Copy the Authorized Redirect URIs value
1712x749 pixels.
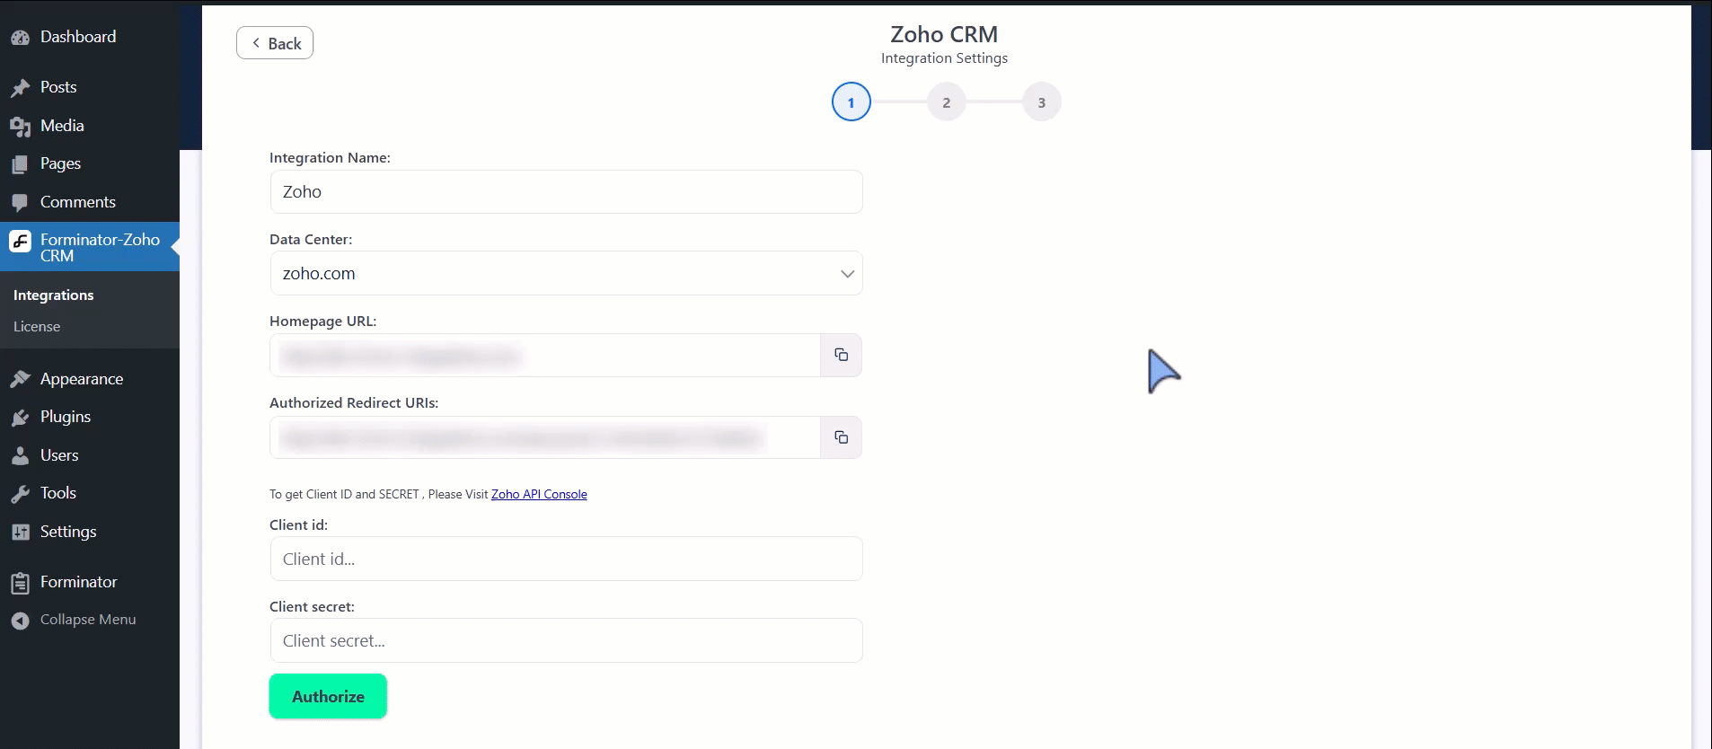point(842,437)
